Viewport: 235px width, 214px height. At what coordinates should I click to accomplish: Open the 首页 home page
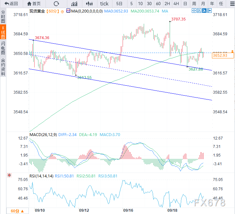point(34,4)
